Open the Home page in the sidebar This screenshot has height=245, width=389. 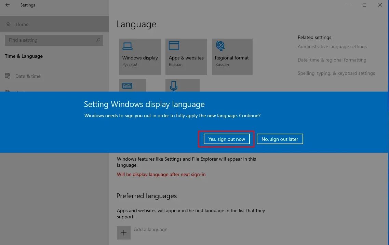(x=54, y=24)
